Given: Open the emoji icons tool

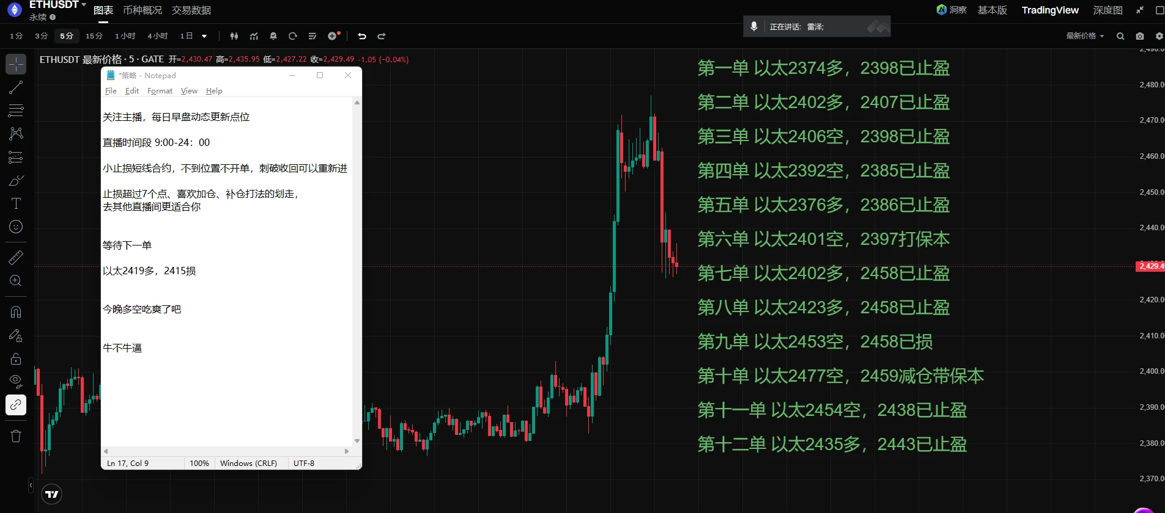Looking at the screenshot, I should pos(16,227).
